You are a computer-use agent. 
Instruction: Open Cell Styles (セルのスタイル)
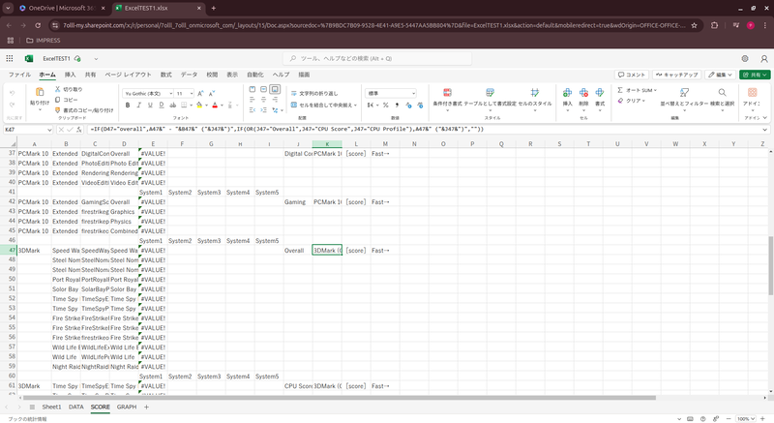tap(535, 97)
